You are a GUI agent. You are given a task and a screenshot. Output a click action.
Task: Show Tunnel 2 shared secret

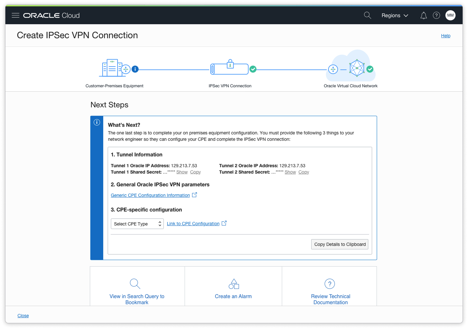point(290,172)
